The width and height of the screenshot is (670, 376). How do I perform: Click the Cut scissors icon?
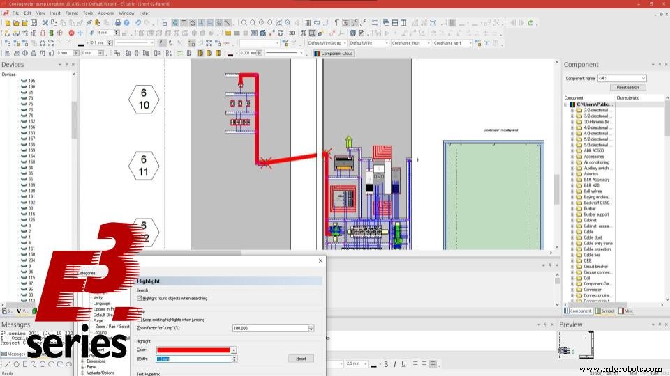click(45, 22)
